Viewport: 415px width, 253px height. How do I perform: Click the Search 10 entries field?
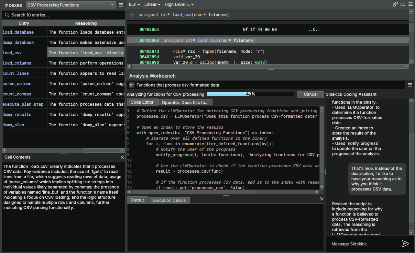[64, 15]
